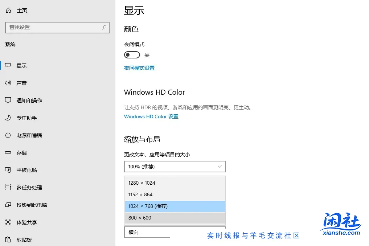
Task: Open 通知和操作 settings
Action: [28, 100]
